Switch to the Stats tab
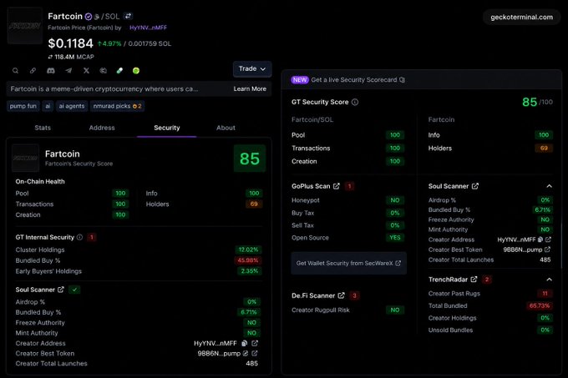The image size is (568, 378). click(x=43, y=128)
